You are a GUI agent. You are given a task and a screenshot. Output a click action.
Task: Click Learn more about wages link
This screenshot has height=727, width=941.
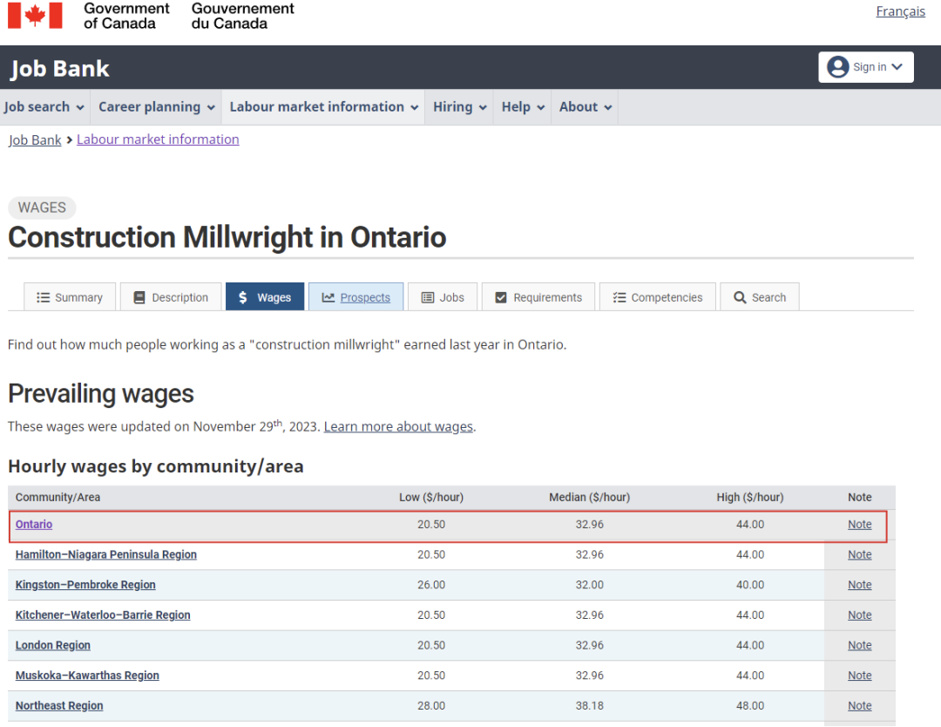(398, 426)
